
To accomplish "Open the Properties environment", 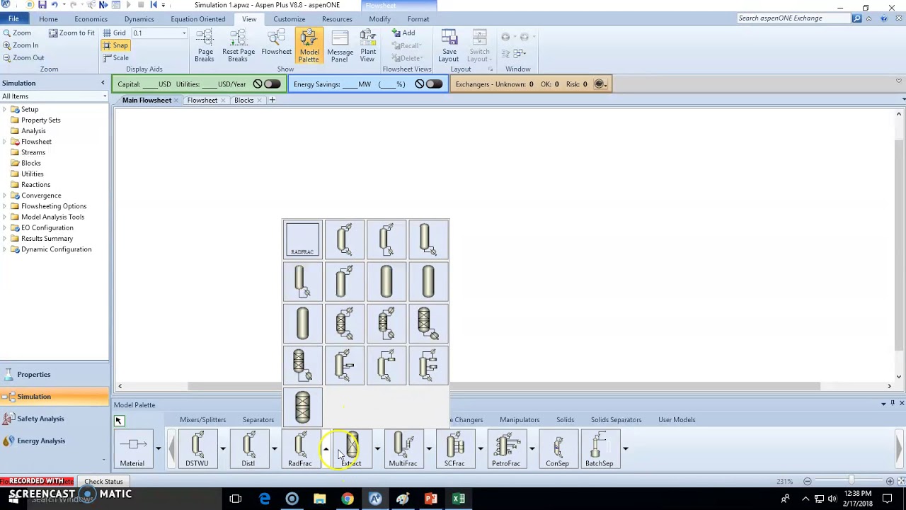I will tap(55, 375).
